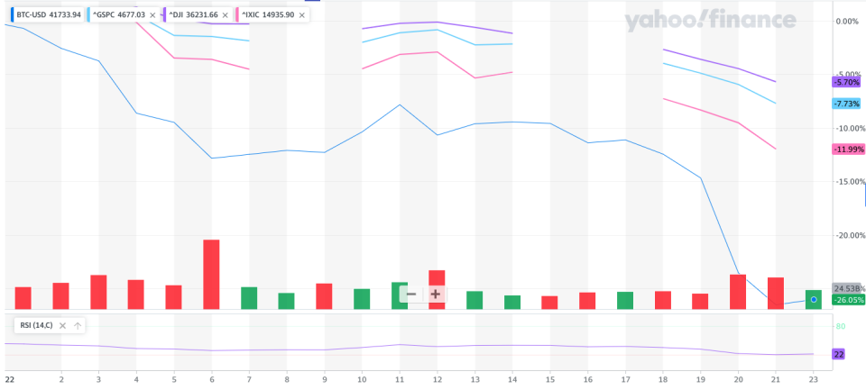Remove the ^DJI comparison with its X
866x390 pixels.
[225, 15]
